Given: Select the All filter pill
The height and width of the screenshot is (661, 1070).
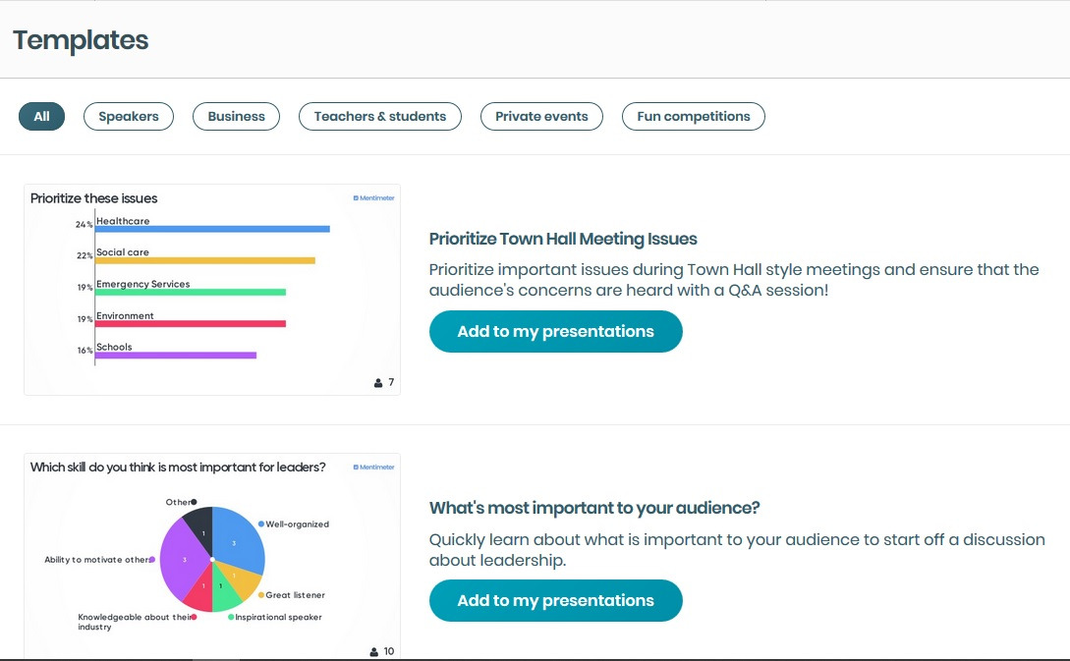Looking at the screenshot, I should tap(41, 116).
